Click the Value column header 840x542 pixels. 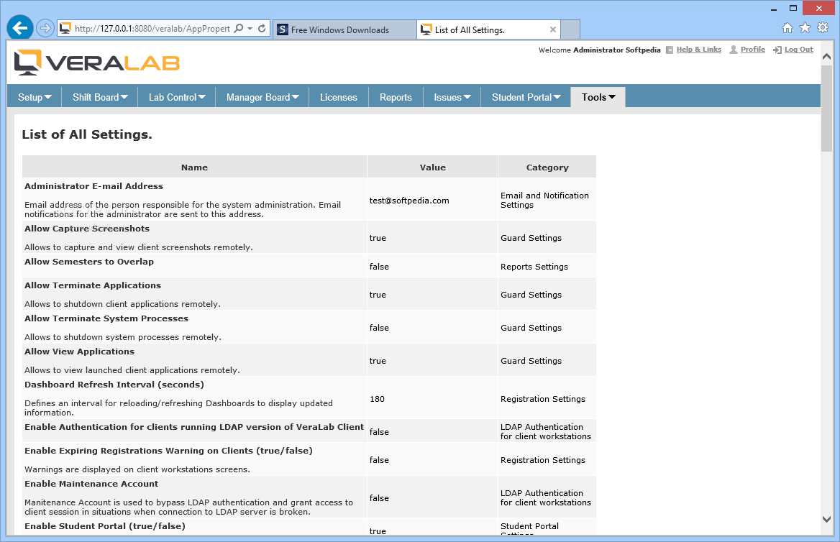pos(433,167)
